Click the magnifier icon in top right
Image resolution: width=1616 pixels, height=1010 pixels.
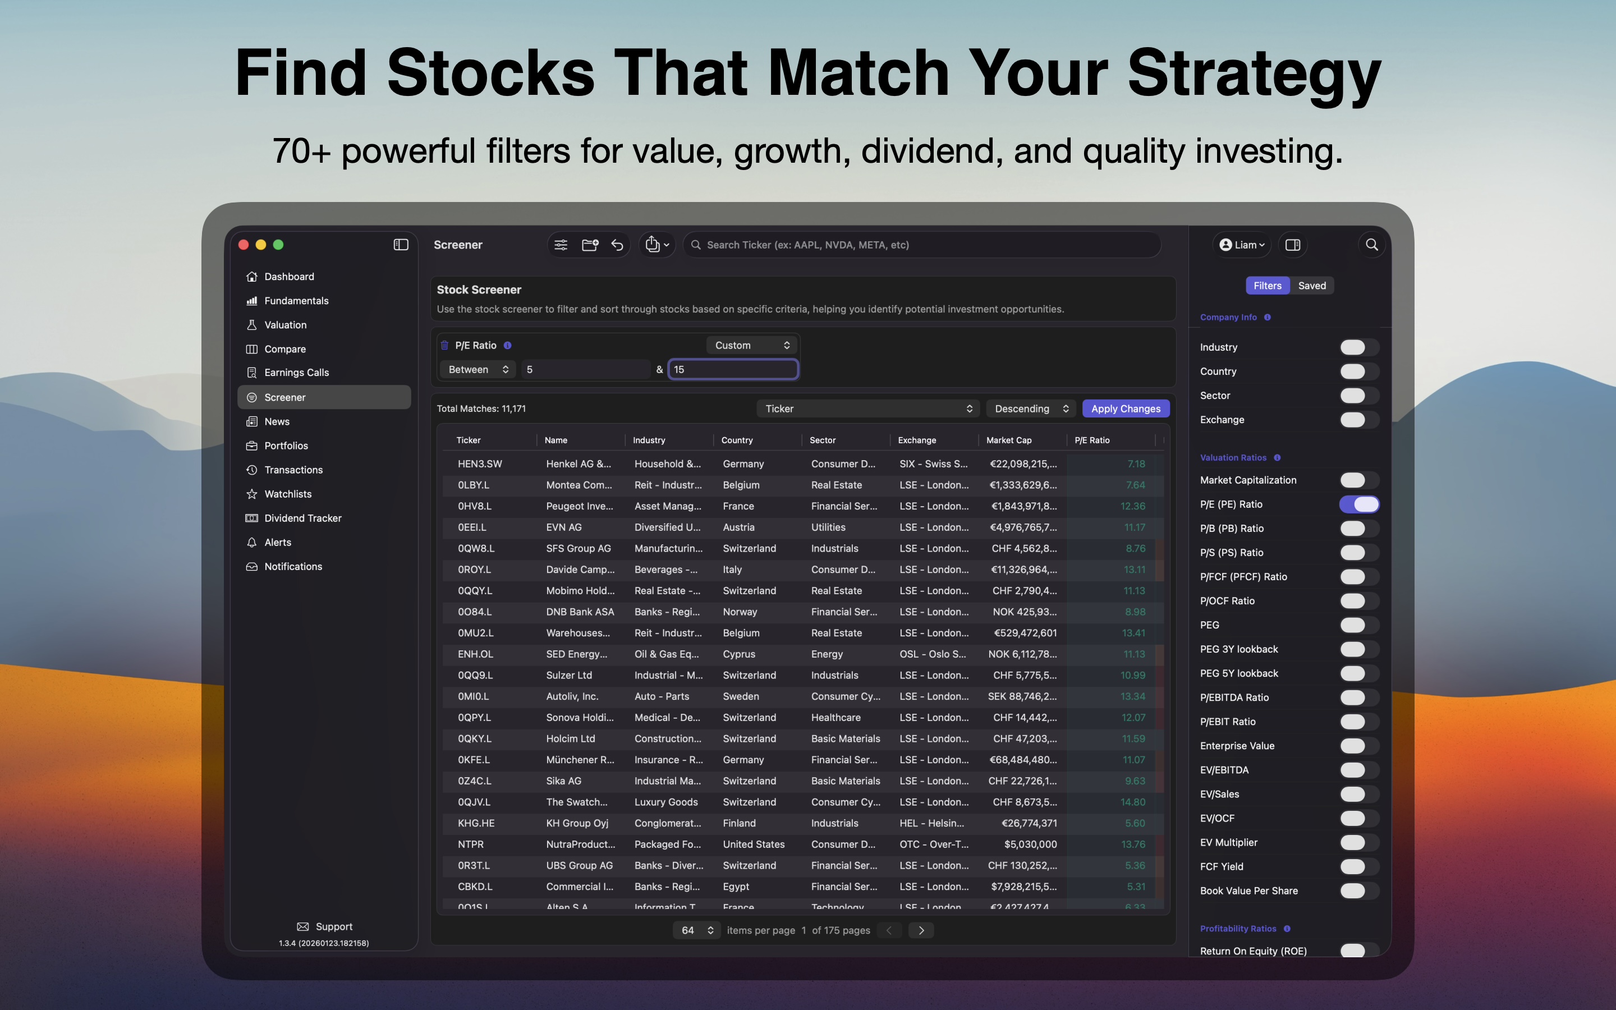(x=1371, y=245)
